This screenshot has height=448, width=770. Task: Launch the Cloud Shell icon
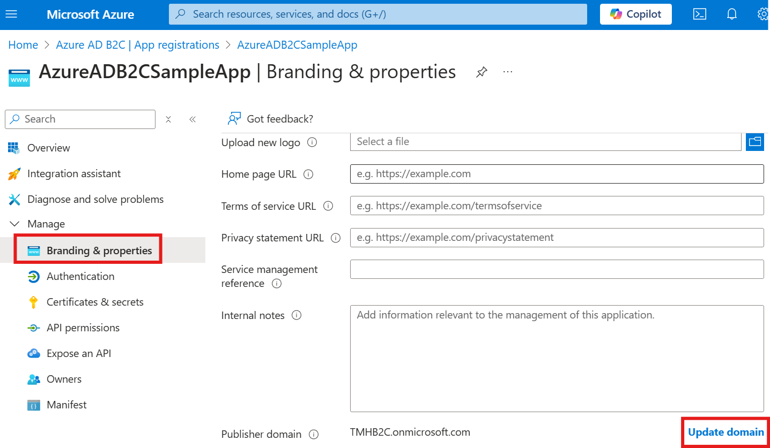coord(700,14)
